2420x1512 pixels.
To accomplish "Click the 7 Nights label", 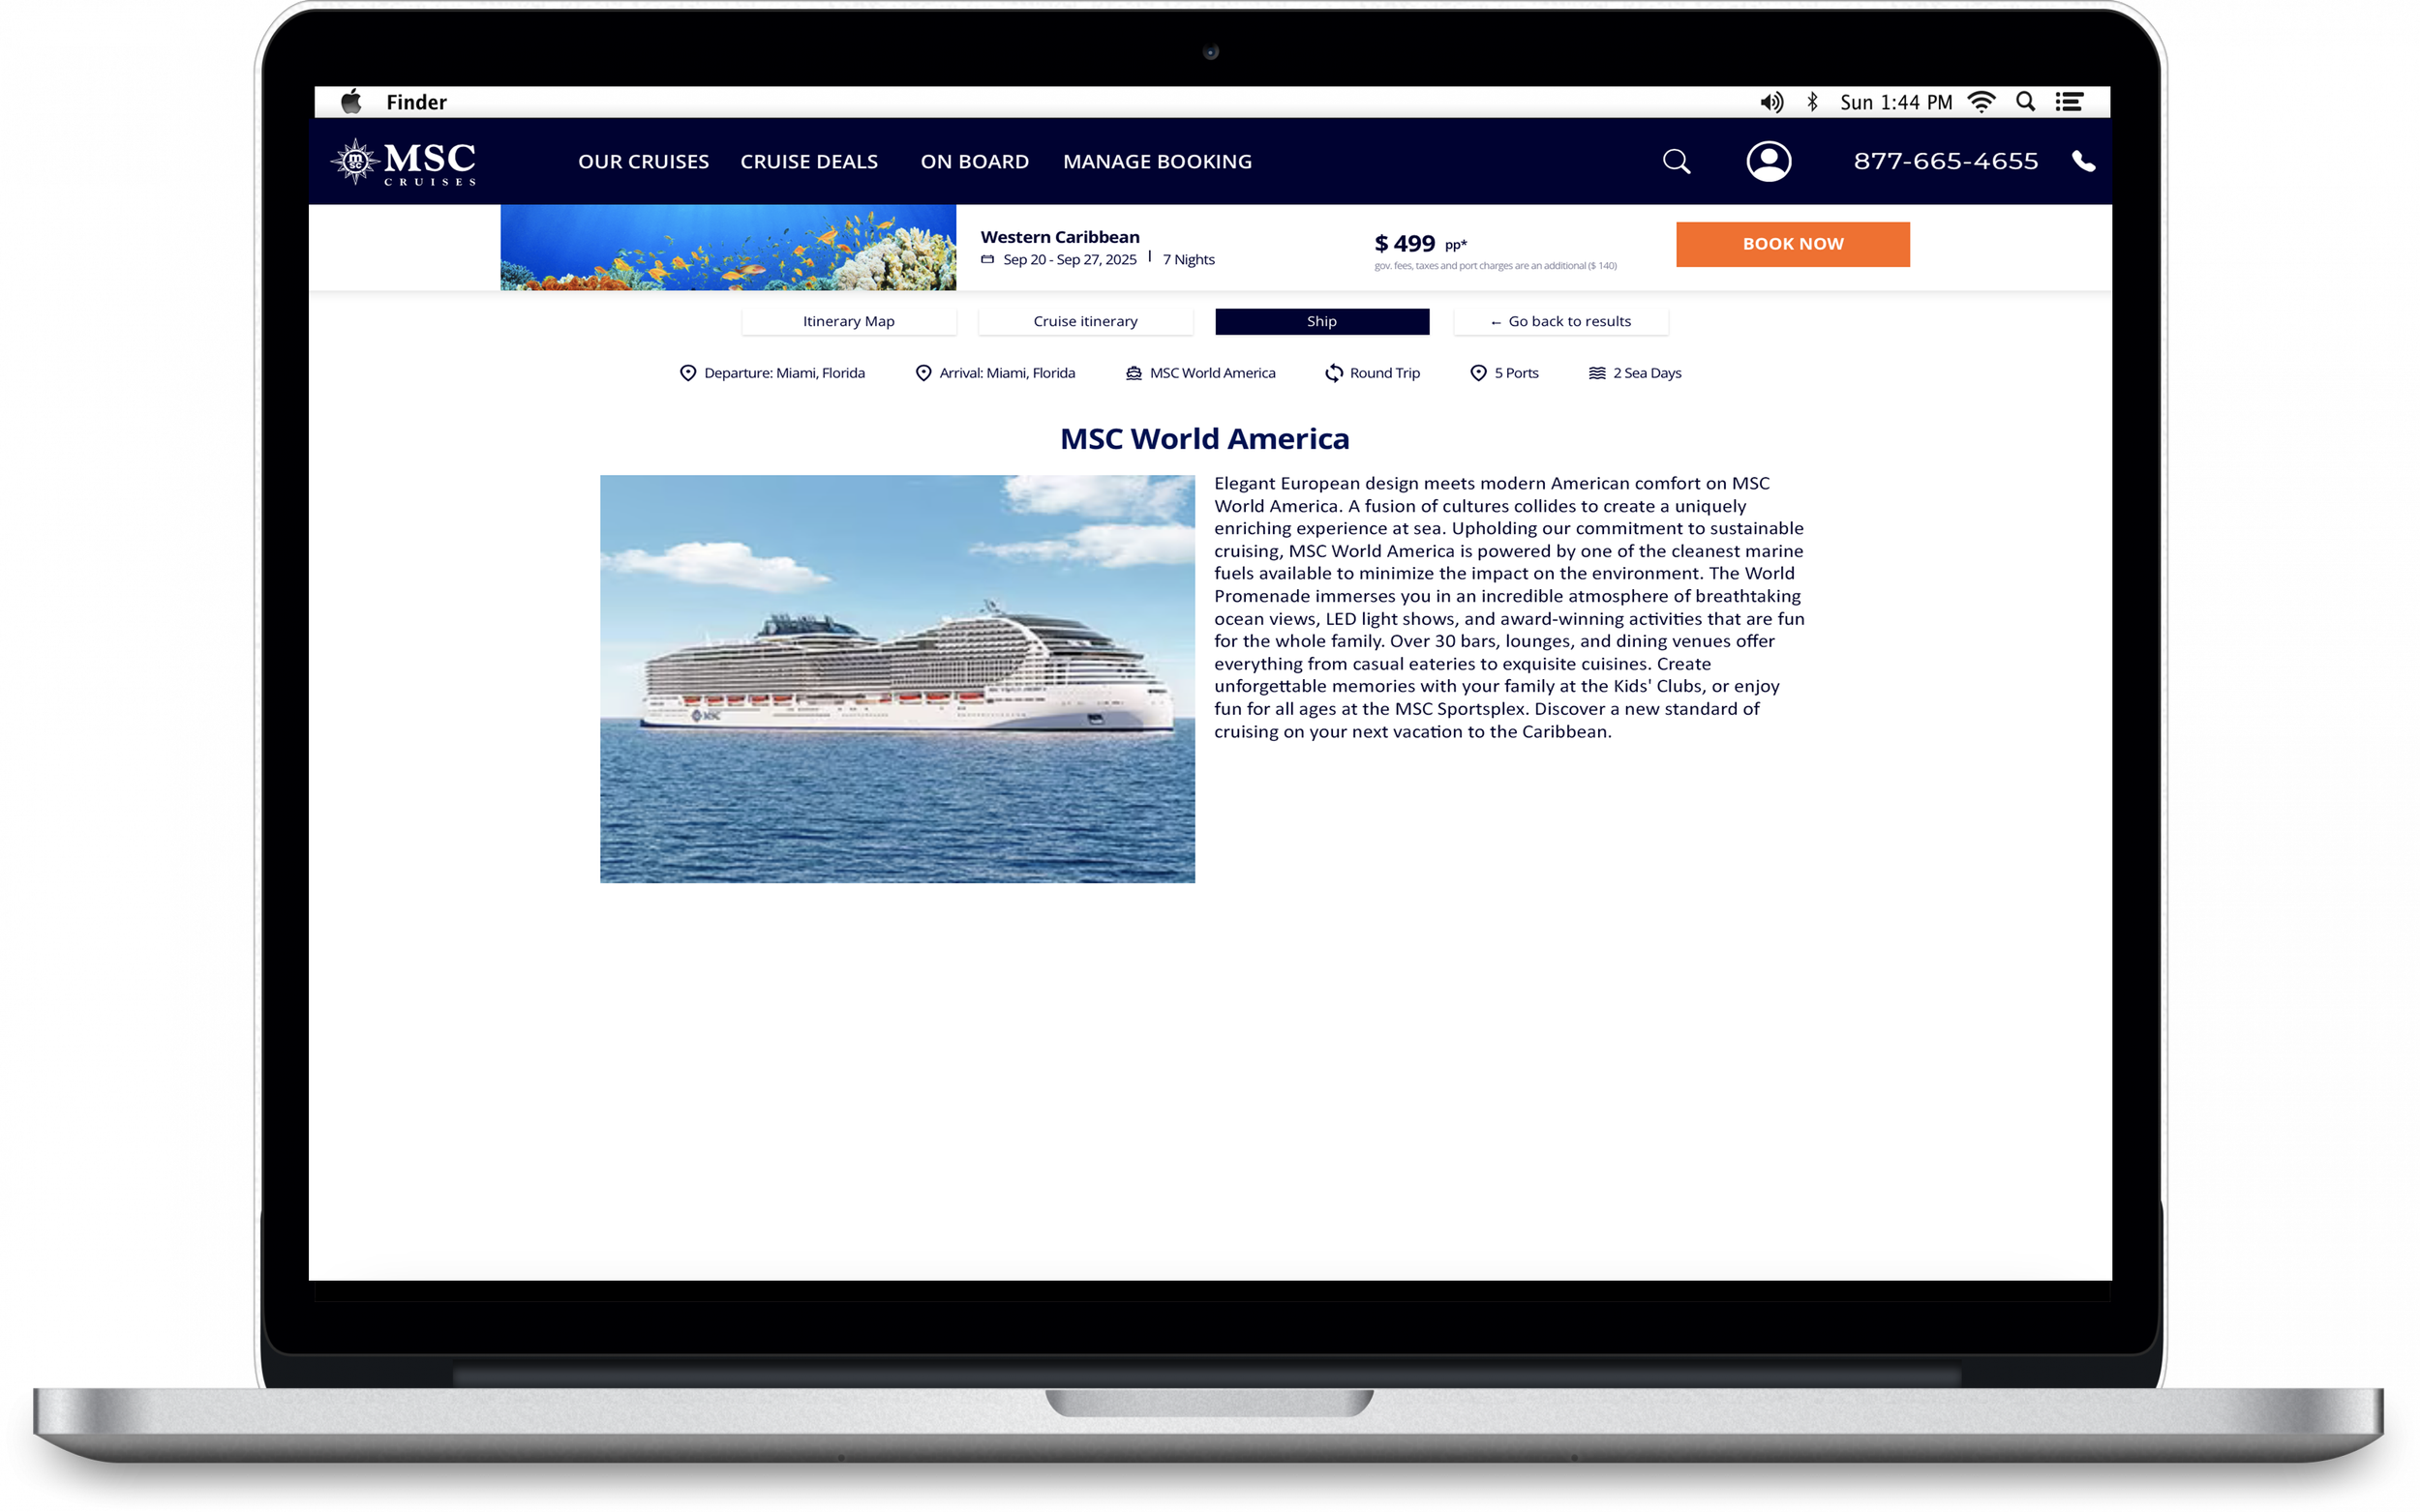I will (1189, 259).
